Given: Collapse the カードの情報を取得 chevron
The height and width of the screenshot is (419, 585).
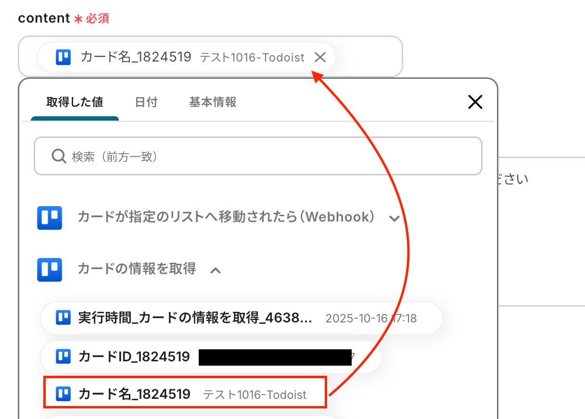Looking at the screenshot, I should [216, 270].
